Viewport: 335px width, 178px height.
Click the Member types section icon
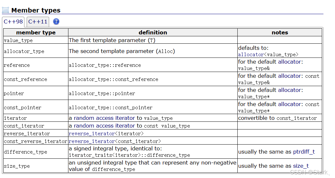pyautogui.click(x=5, y=10)
